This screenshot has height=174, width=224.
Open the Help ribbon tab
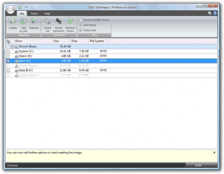click(47, 13)
